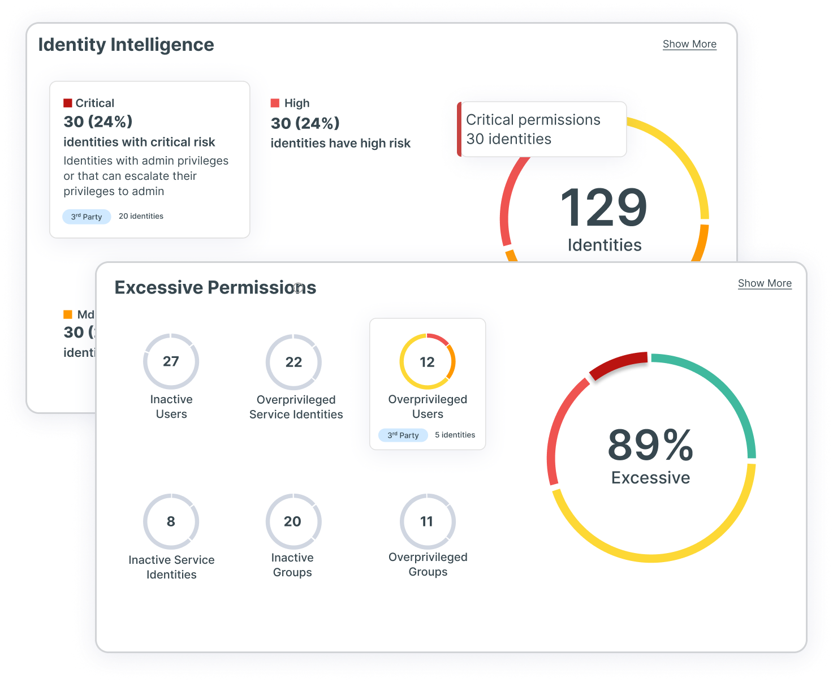833x682 pixels.
Task: Click the 129 Identities chart center
Action: (x=604, y=218)
